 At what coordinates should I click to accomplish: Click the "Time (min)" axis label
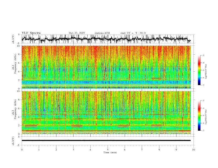(x=110, y=152)
